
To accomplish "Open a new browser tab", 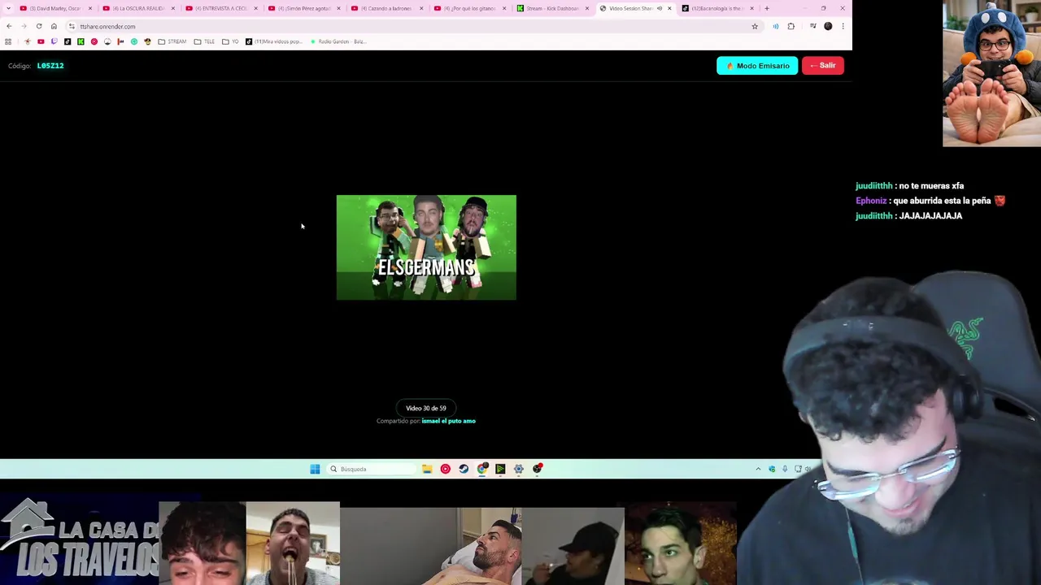I will [767, 8].
